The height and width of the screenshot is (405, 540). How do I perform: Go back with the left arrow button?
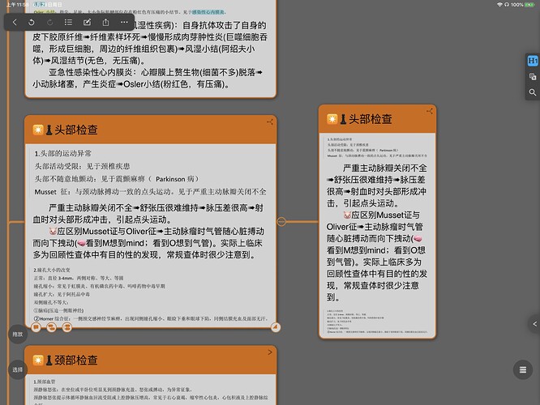coord(15,23)
